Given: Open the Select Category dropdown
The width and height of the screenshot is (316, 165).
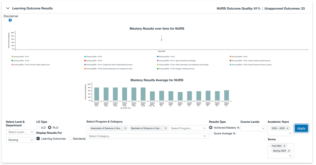Looking at the screenshot, I should (x=147, y=136).
